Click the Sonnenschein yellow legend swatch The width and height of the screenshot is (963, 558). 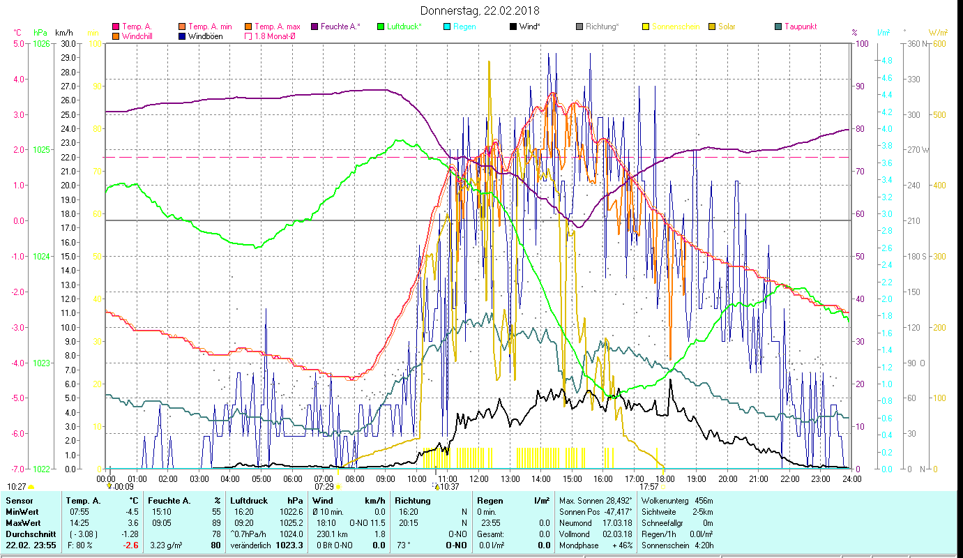[x=646, y=27]
